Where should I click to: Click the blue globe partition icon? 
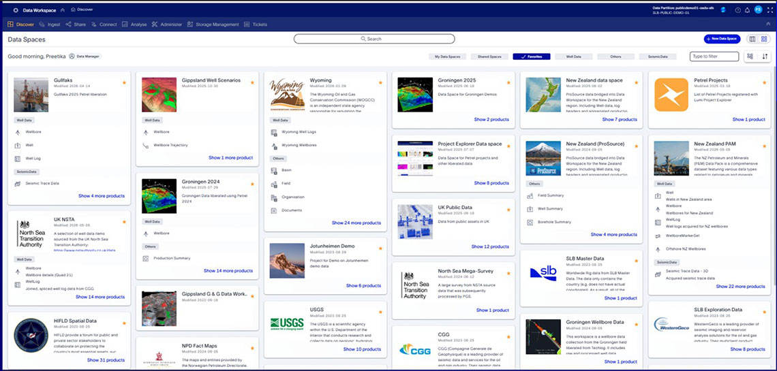[x=723, y=10]
